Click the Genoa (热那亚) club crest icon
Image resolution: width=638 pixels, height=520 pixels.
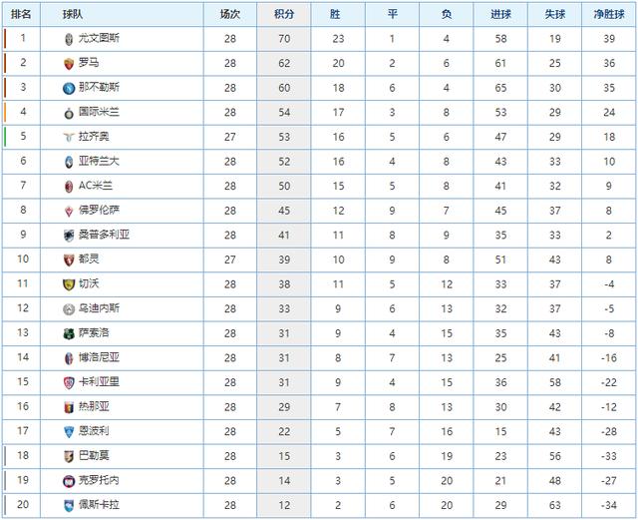(67, 406)
